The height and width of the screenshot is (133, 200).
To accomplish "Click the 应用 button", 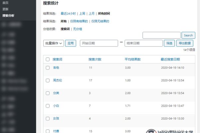I will (x=71, y=43).
